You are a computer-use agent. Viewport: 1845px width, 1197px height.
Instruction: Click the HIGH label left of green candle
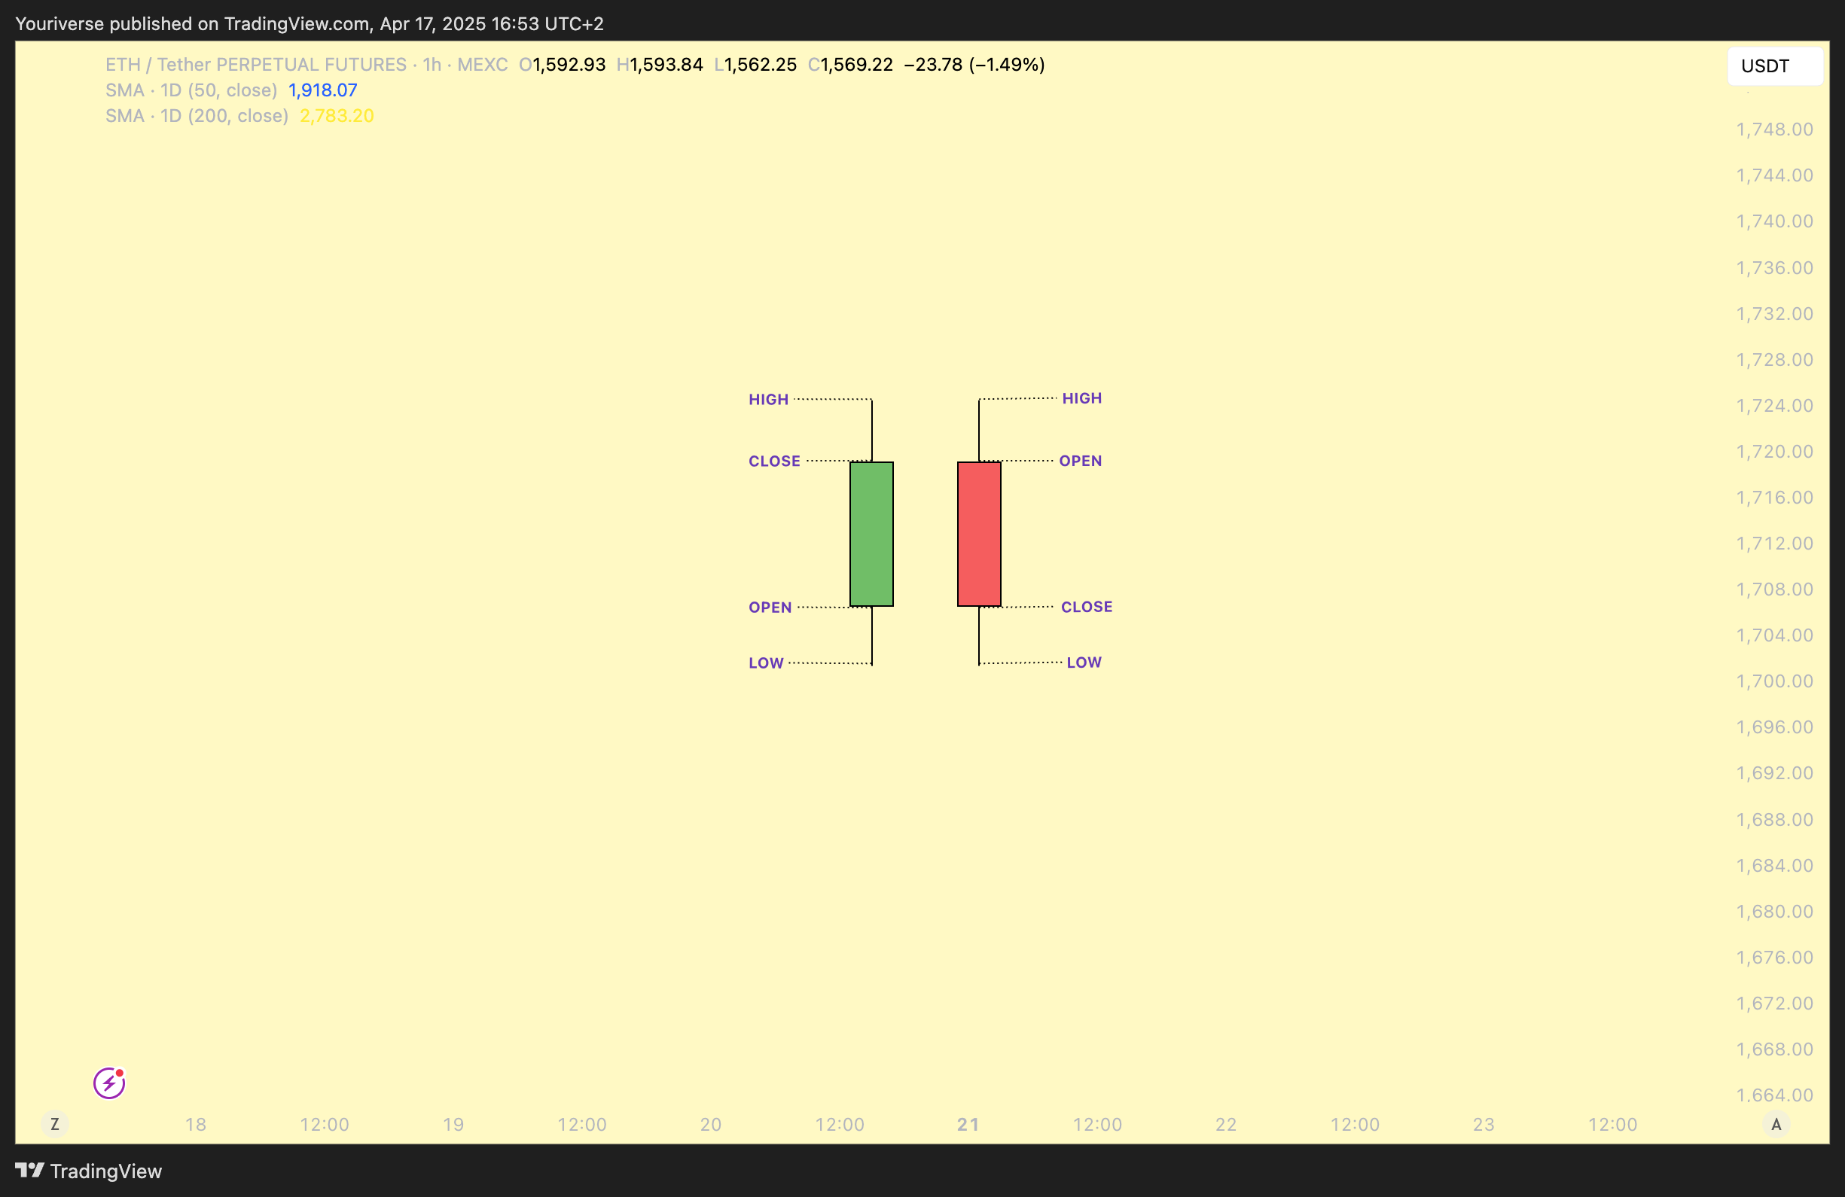(x=768, y=399)
